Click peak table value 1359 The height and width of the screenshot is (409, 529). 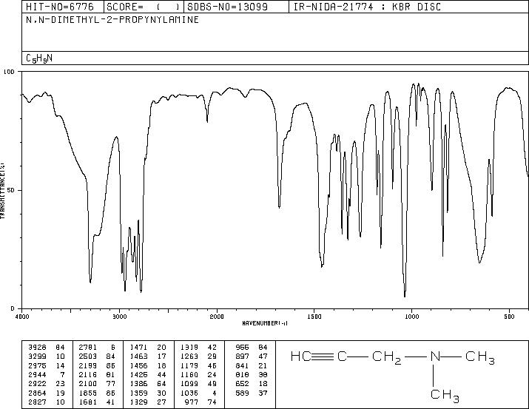[138, 393]
